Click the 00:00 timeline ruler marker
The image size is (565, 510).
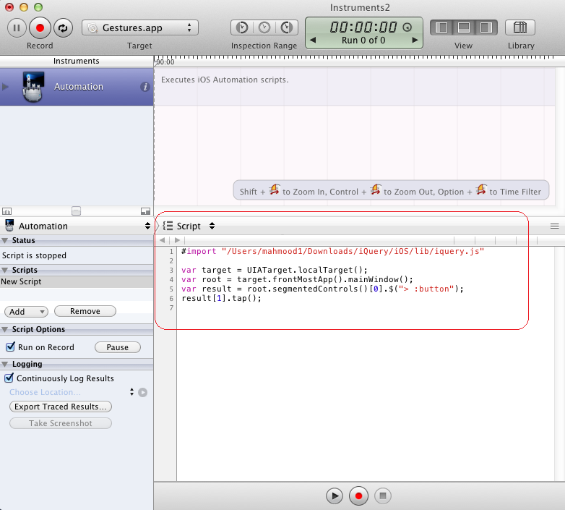point(165,62)
